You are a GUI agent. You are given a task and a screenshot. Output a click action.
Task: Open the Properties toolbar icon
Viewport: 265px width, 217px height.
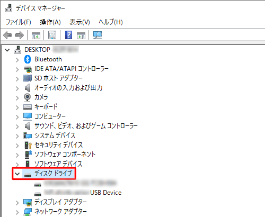click(x=52, y=35)
